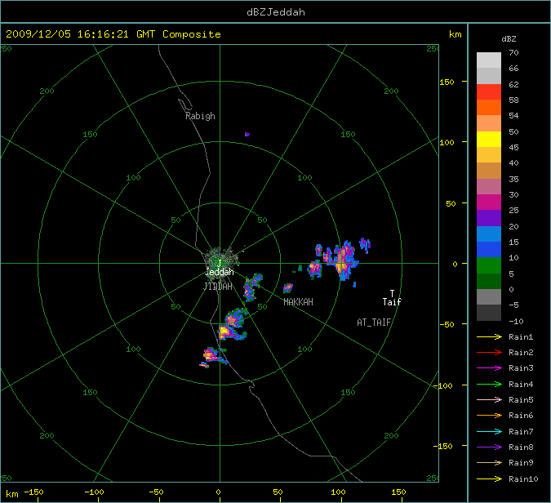The image size is (551, 503).
Task: Select the magenta 25-30 dBZ color swatch
Action: point(489,203)
